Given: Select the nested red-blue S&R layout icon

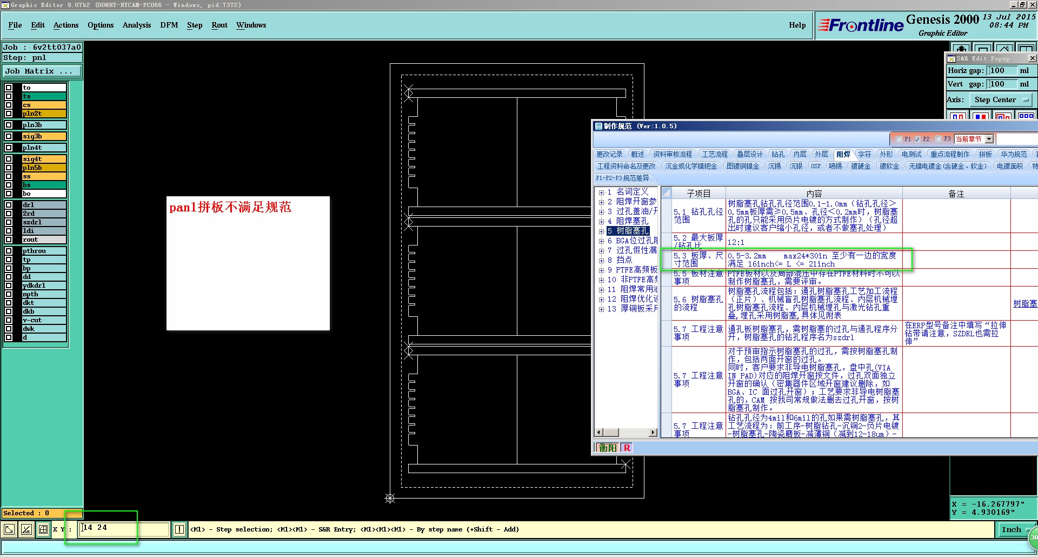Looking at the screenshot, I should point(1003,116).
